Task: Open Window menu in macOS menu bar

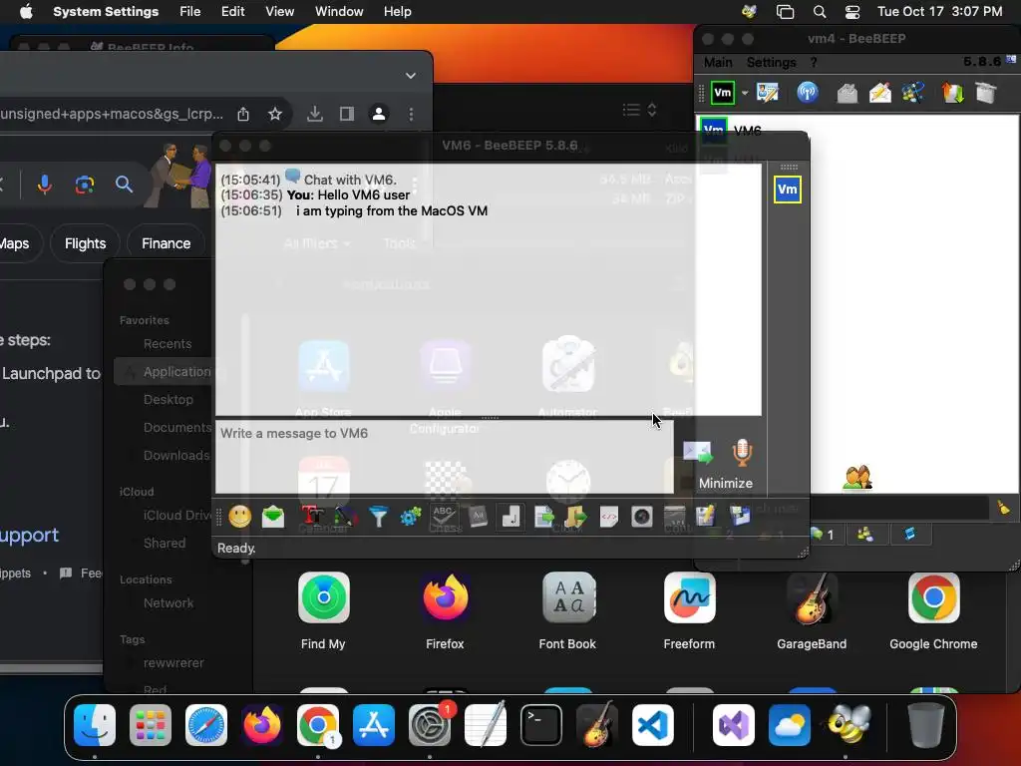Action: point(339,12)
